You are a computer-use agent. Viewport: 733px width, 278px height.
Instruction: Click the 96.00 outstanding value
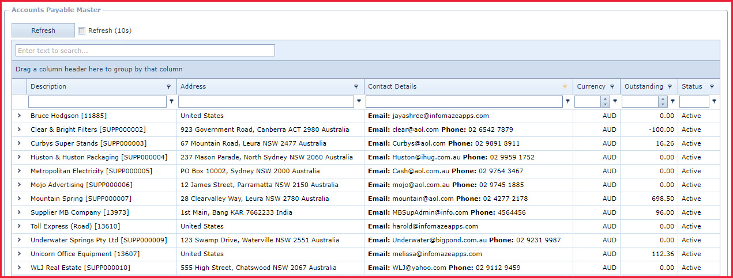(665, 212)
